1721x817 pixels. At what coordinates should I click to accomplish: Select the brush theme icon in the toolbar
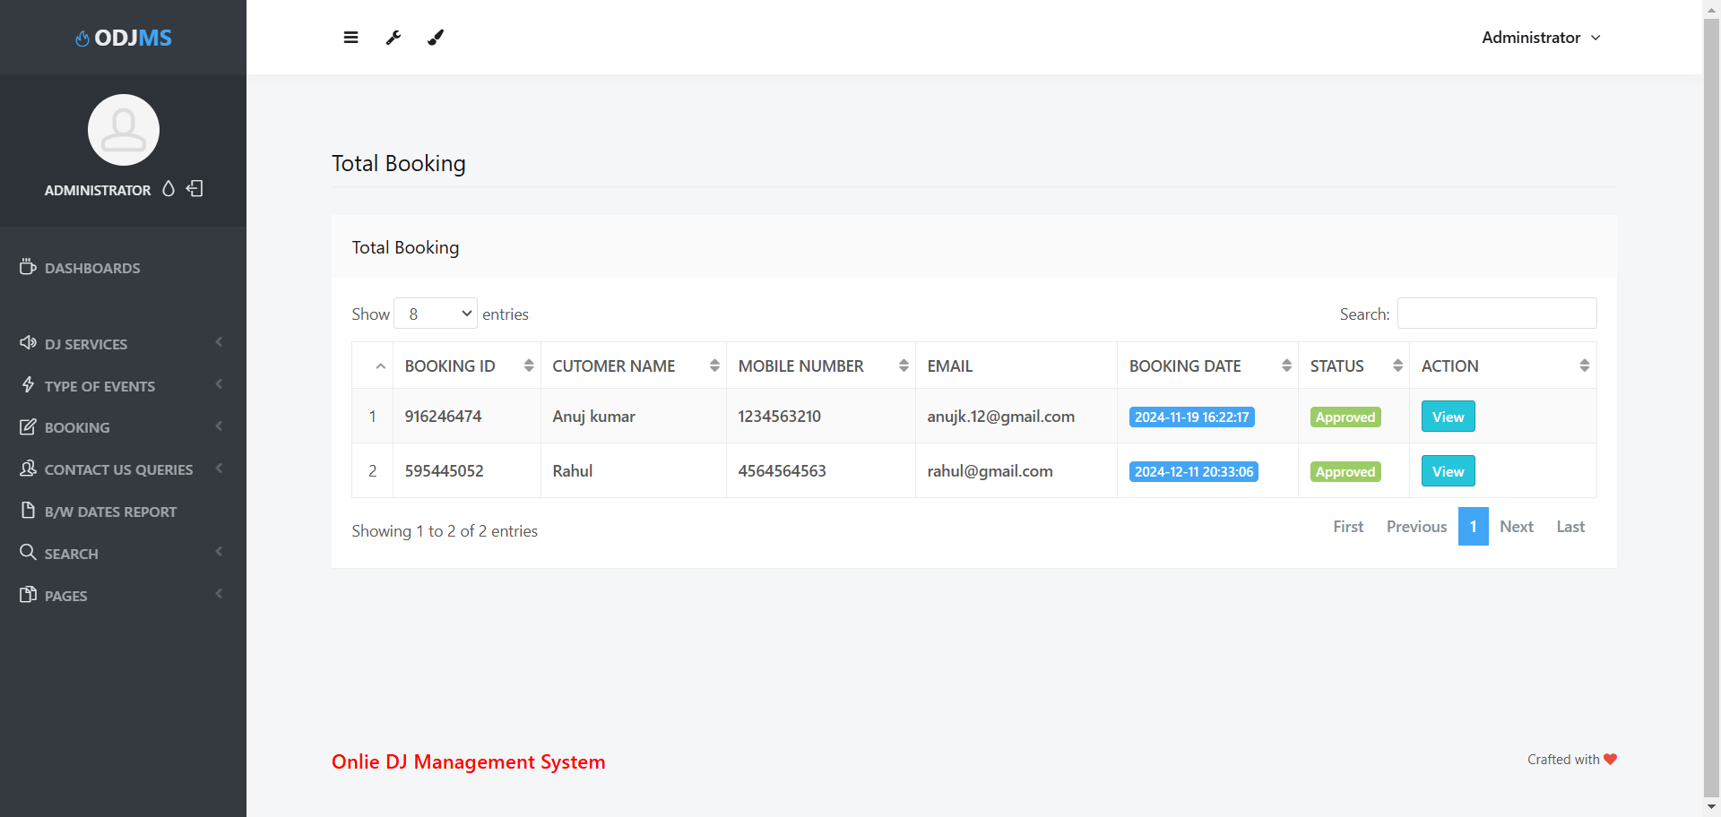coord(436,37)
